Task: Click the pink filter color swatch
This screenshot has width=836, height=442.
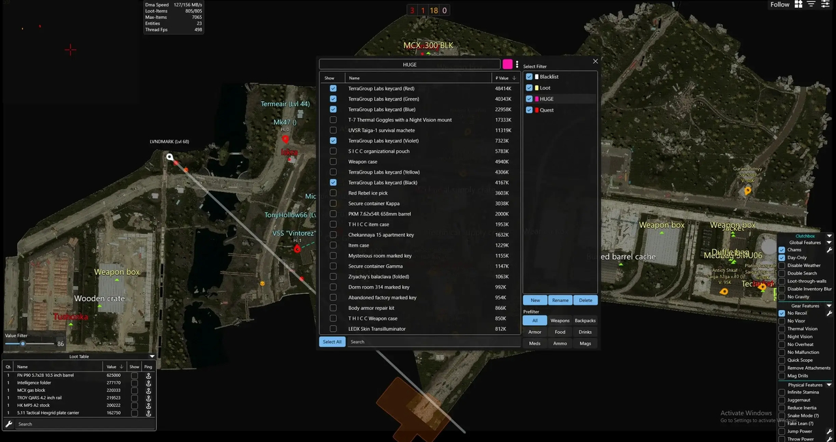Action: 507,64
